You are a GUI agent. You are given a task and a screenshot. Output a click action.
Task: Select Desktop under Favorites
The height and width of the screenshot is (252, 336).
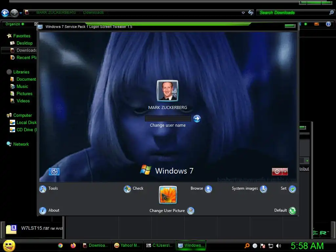point(24,43)
